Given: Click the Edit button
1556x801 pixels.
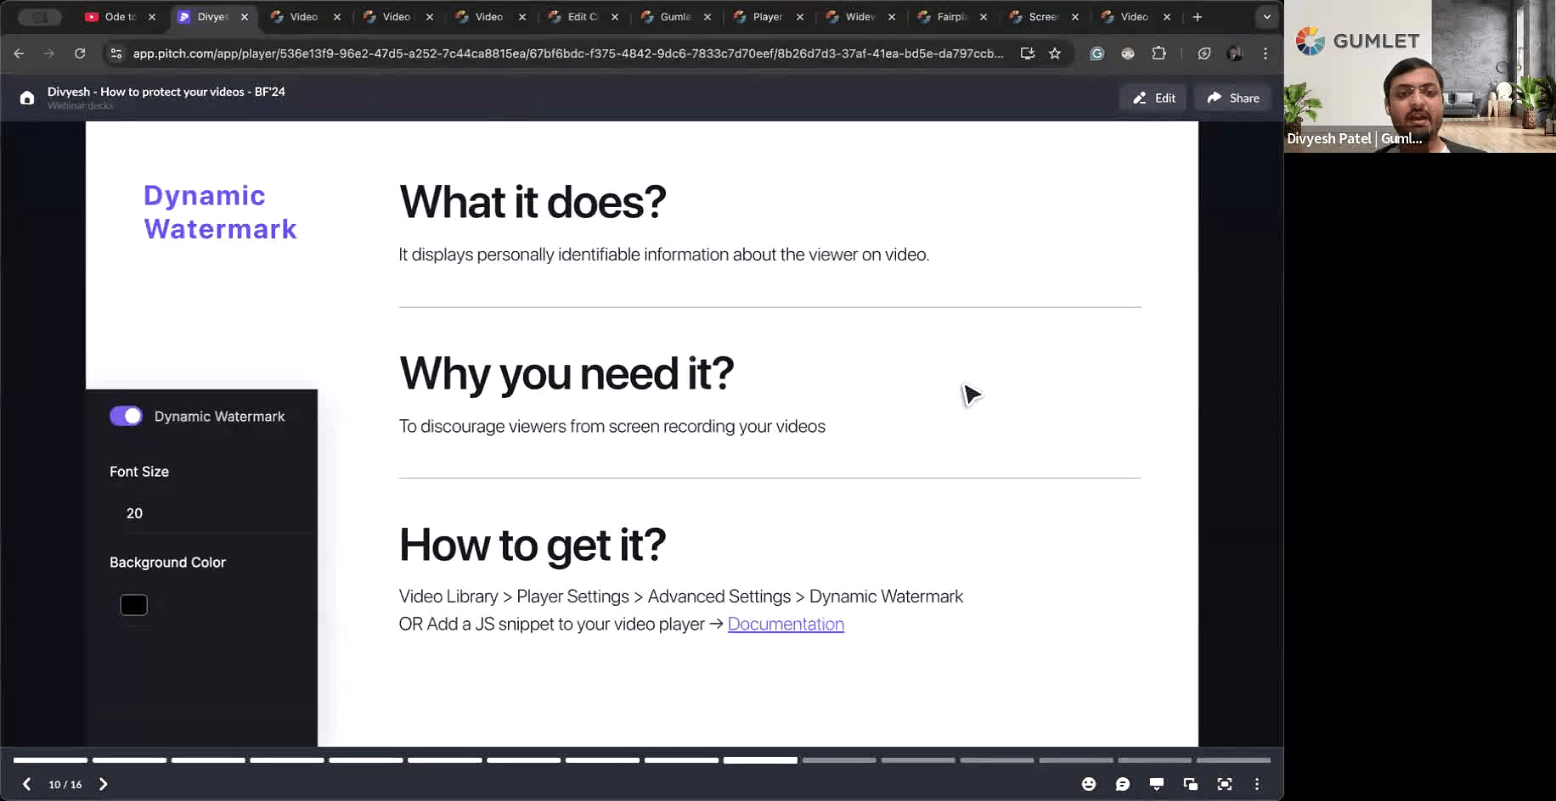Looking at the screenshot, I should pos(1153,98).
